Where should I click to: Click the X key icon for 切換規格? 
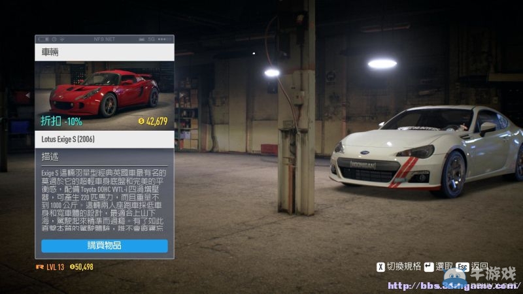[380, 267]
